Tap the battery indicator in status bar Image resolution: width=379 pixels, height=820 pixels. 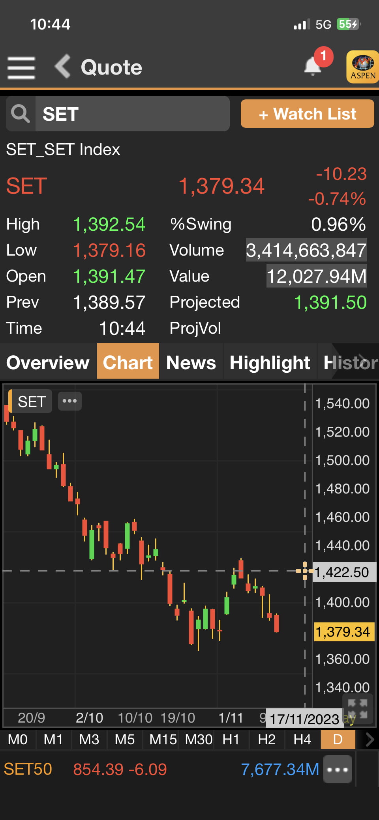click(349, 24)
